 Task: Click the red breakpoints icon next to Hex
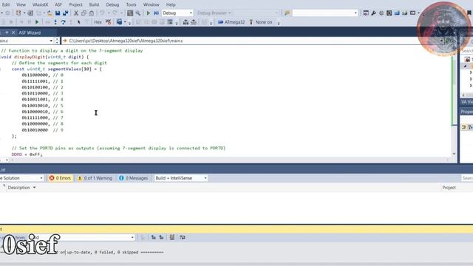pyautogui.click(x=109, y=22)
